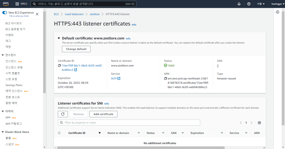The width and height of the screenshot is (285, 149).
Task: Open 용량 예약 in sidebar
Action: tap(11, 103)
